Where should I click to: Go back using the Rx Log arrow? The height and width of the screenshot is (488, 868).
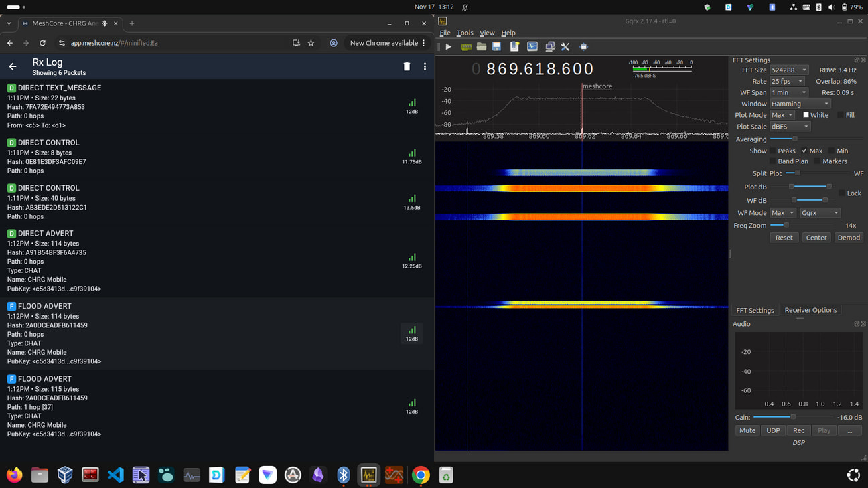[13, 67]
